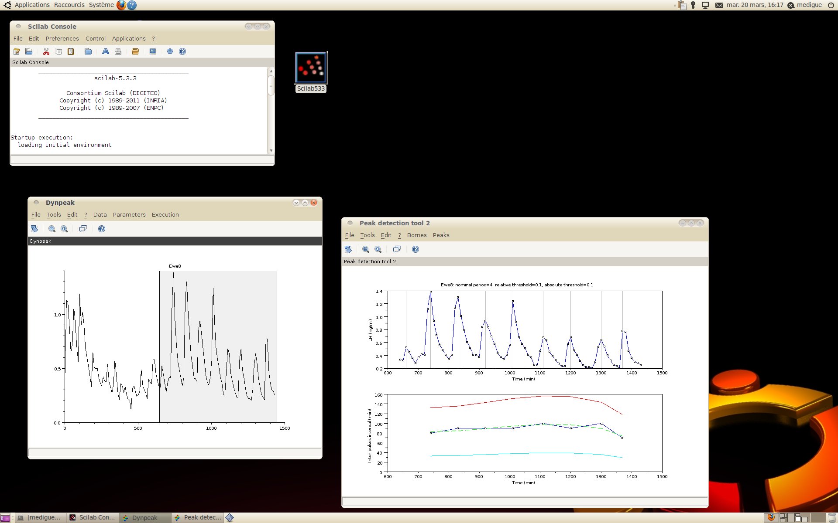
Task: Open Tools menu in Peak detection tool 2
Action: 367,235
